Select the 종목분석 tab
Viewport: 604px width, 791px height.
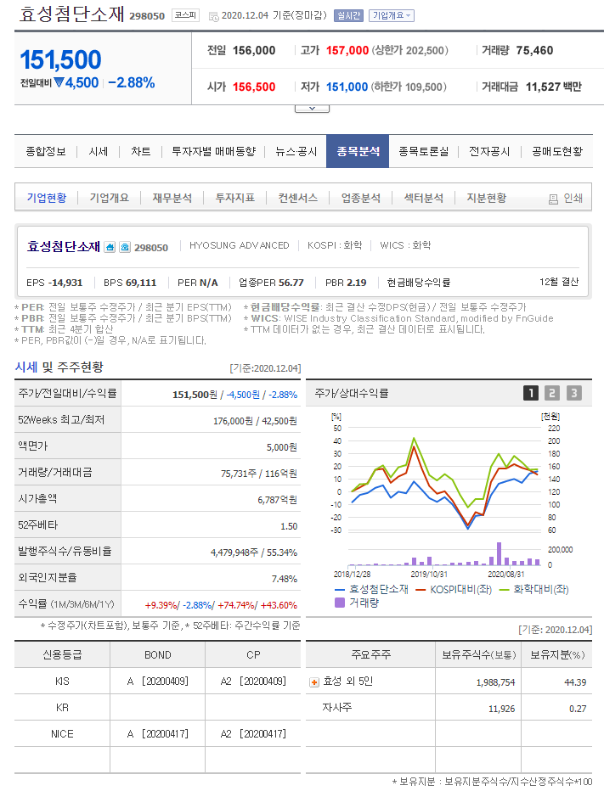tap(358, 151)
